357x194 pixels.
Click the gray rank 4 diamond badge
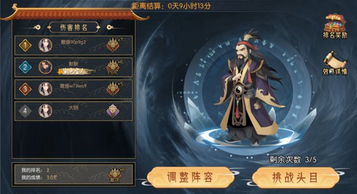coord(25,111)
